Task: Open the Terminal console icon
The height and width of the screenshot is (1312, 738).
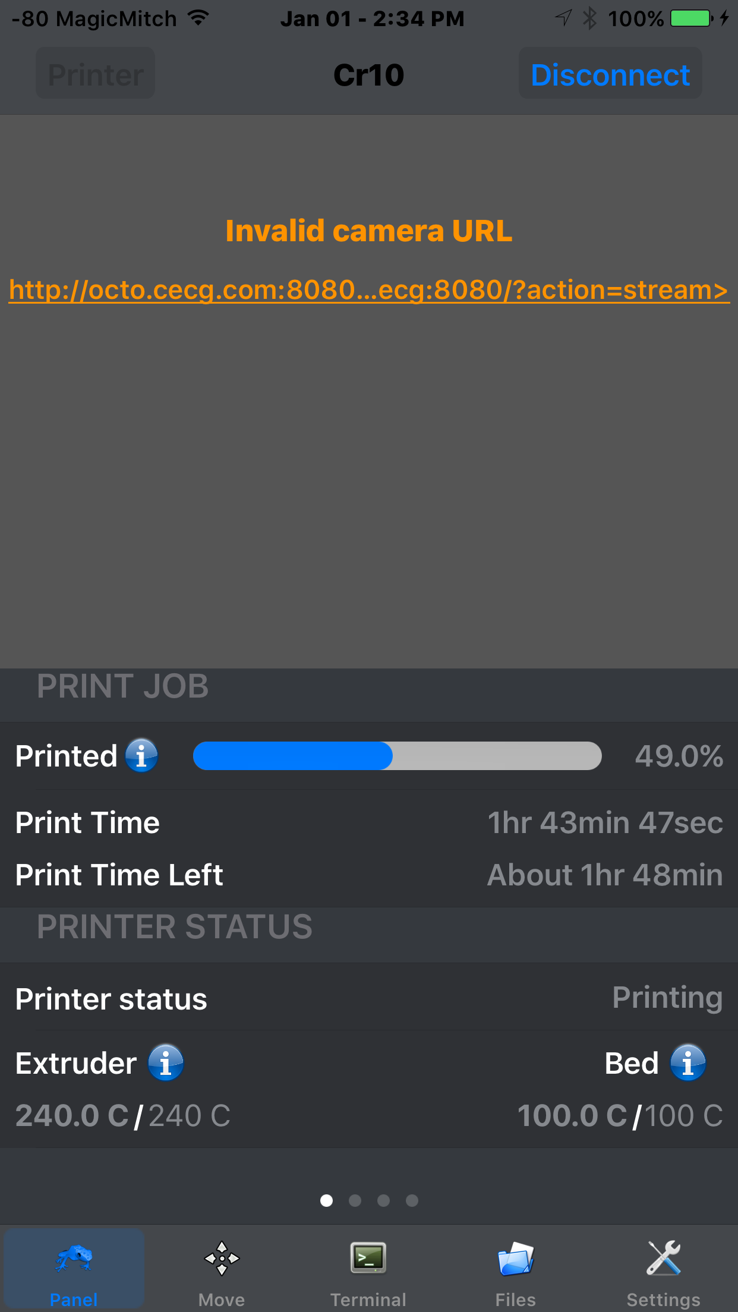Action: (x=369, y=1258)
